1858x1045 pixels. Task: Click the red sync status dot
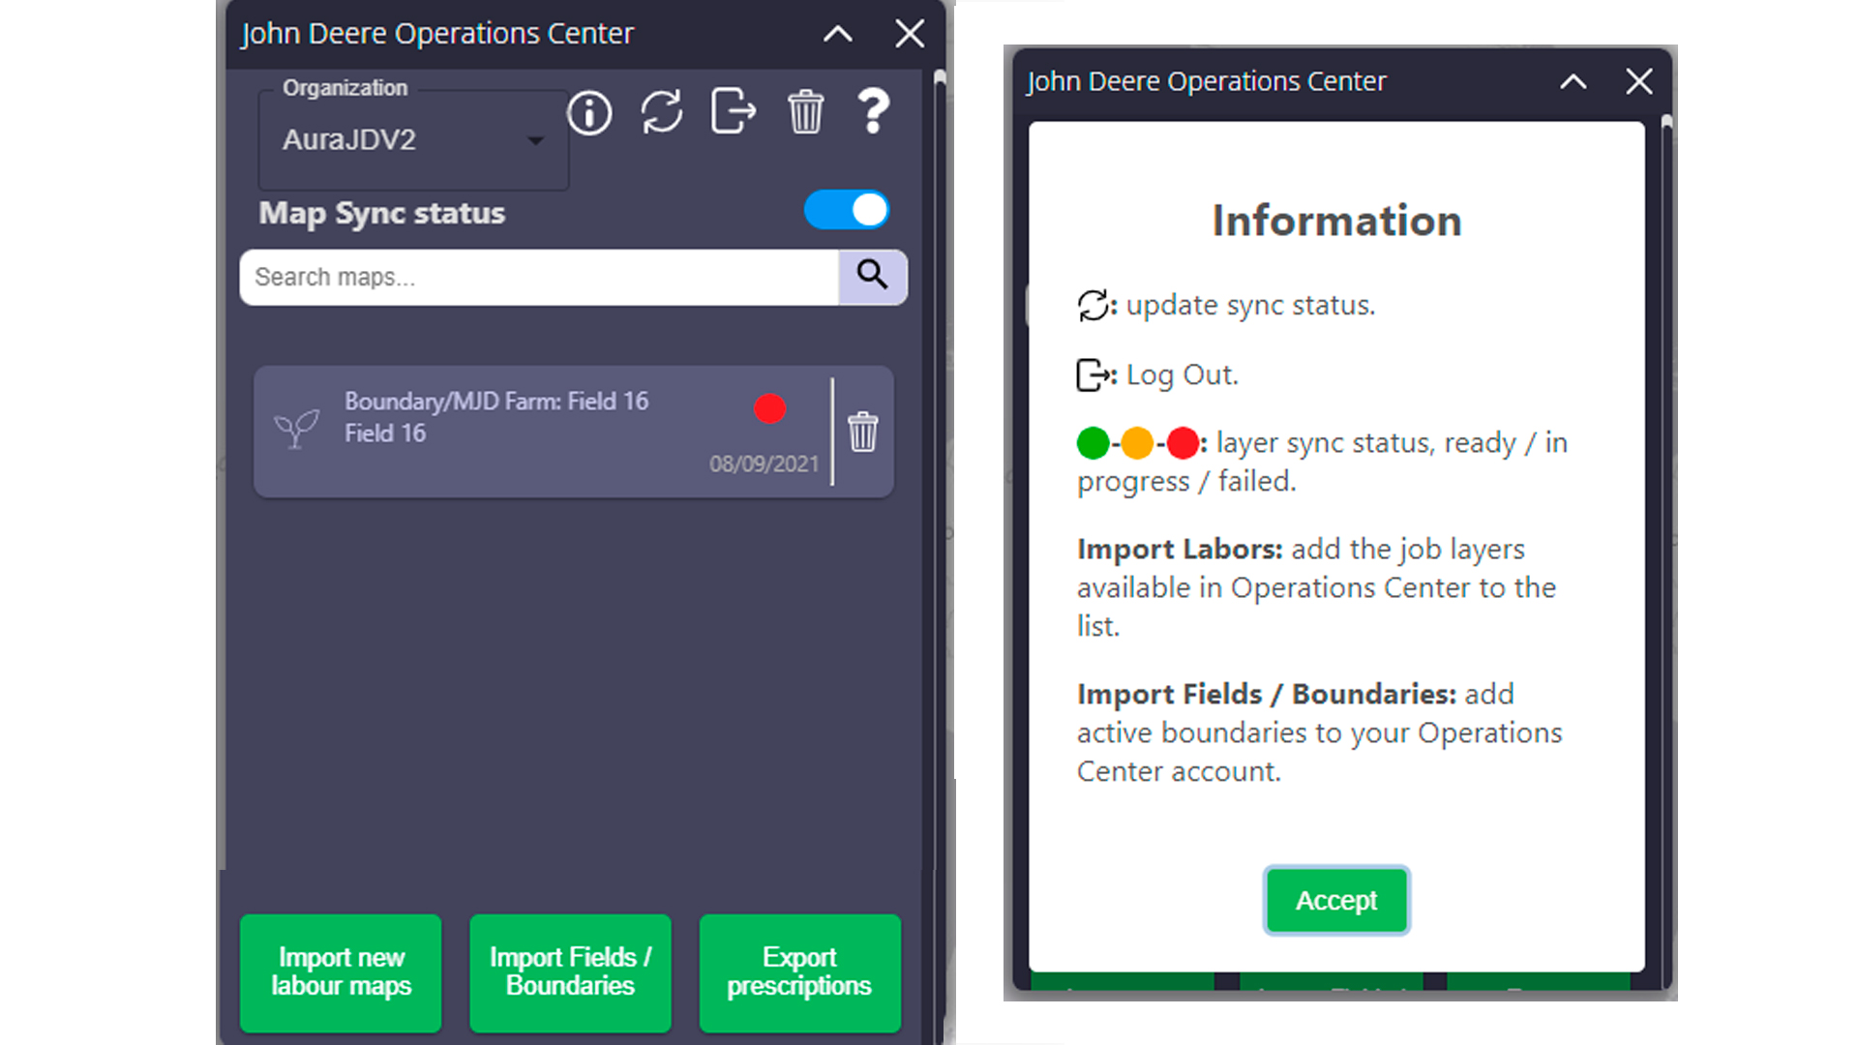pyautogui.click(x=770, y=408)
